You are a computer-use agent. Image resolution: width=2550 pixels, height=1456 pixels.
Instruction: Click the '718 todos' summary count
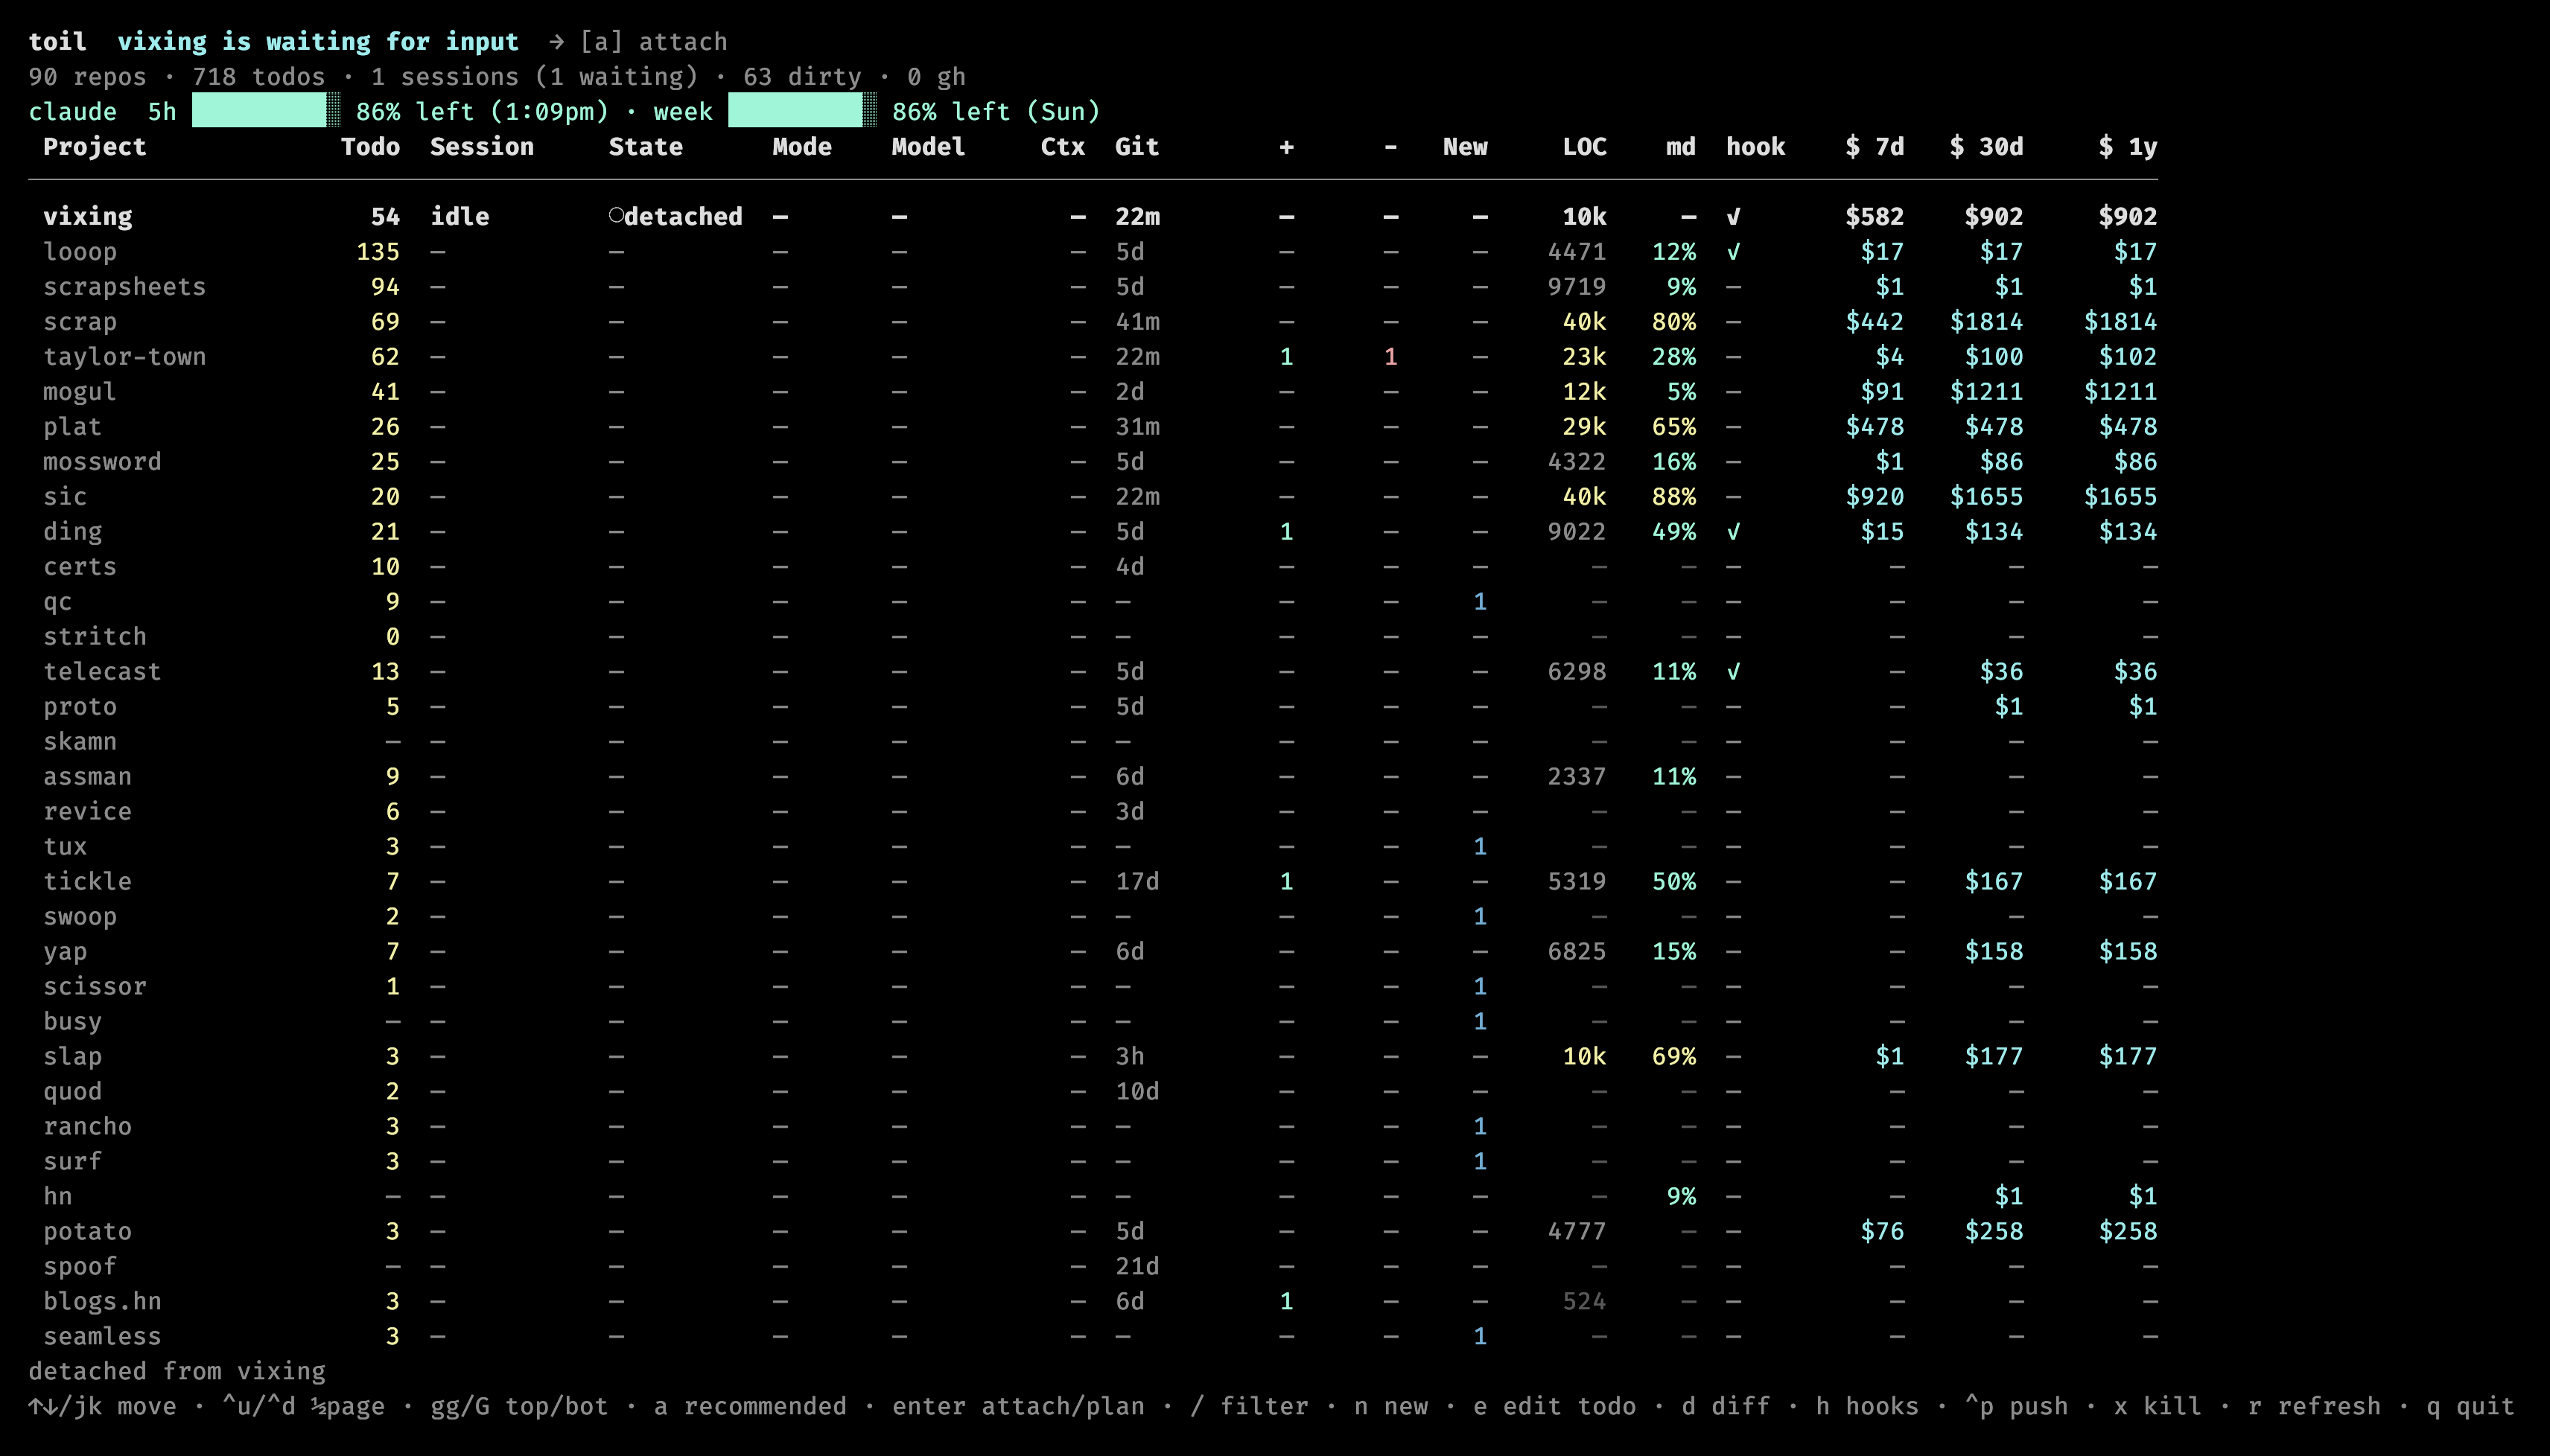click(259, 77)
